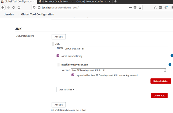Close the Enter Your Oracle Account tab

(x=72, y=2)
